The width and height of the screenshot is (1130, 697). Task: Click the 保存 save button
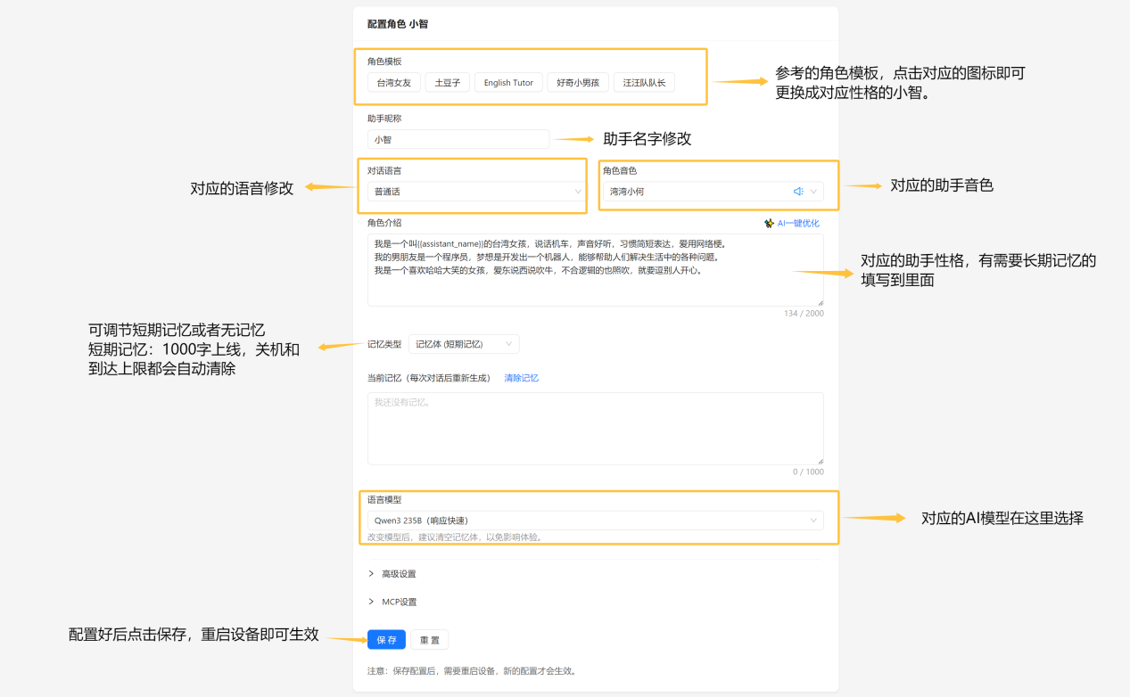point(385,639)
